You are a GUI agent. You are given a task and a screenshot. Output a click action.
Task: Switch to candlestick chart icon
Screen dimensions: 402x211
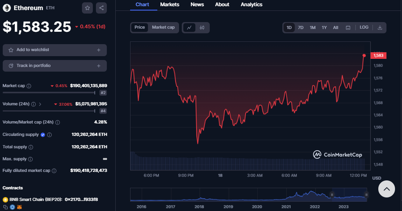pyautogui.click(x=202, y=27)
